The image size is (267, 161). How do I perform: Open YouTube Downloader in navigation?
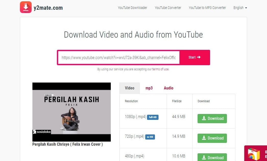point(132,8)
